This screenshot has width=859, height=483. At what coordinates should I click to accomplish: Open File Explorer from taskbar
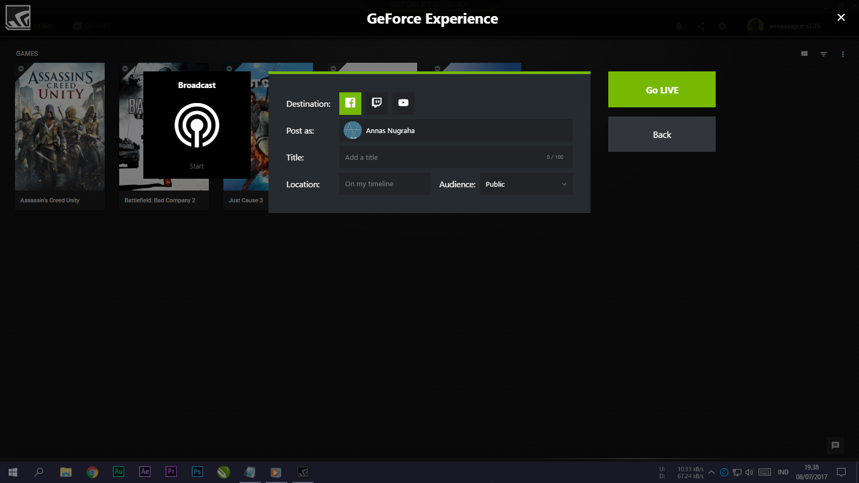66,472
